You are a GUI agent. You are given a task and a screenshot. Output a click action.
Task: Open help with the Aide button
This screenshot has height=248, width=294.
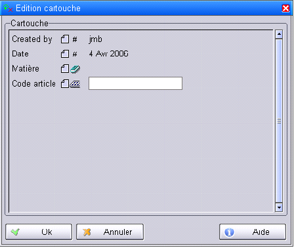(x=253, y=232)
